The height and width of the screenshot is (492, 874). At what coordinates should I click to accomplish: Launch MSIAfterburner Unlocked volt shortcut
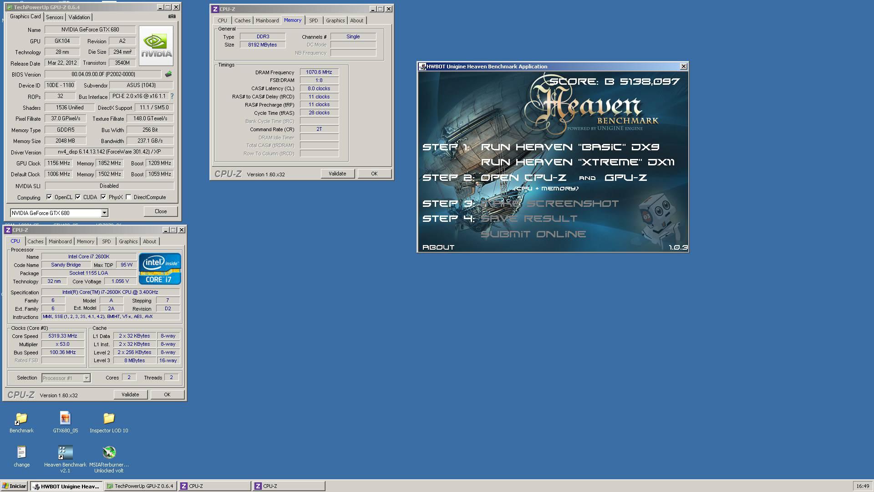109,459
